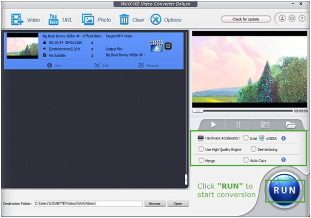Click the Video add-file icon

tap(17, 20)
